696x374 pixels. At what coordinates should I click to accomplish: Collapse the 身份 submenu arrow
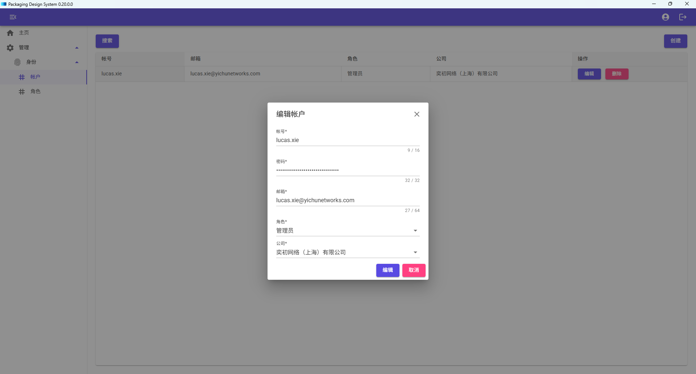tap(77, 62)
